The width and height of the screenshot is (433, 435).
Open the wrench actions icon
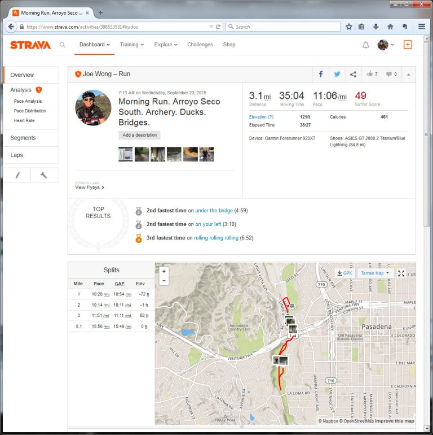44,175
